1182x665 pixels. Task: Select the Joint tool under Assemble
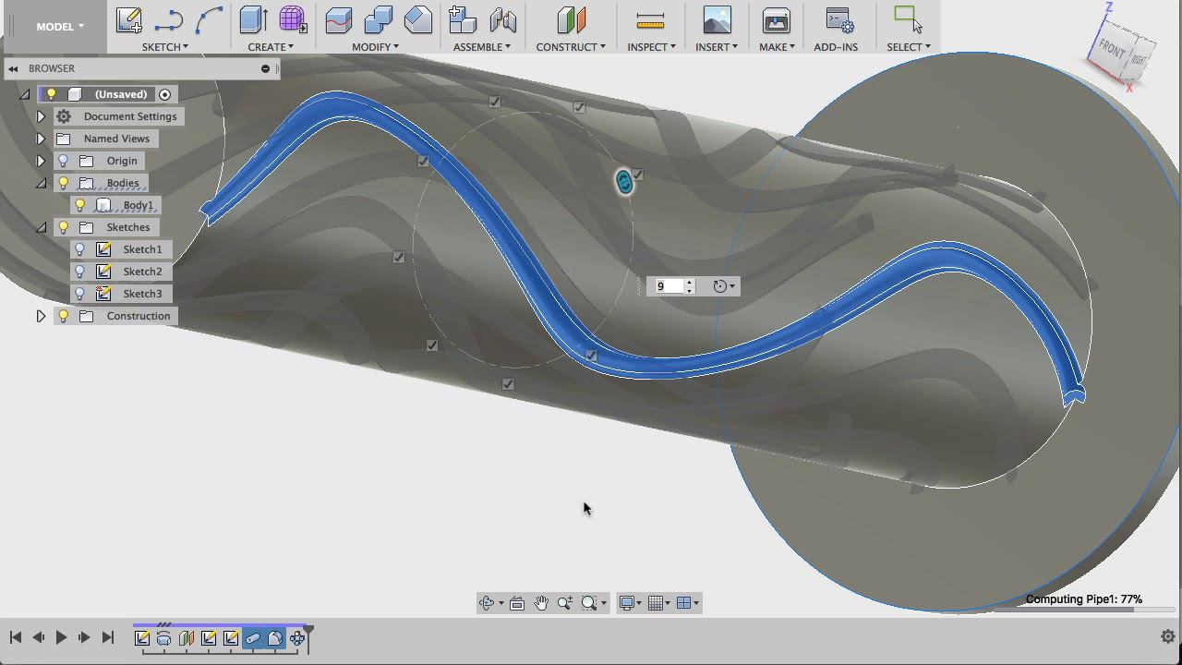coord(502,20)
